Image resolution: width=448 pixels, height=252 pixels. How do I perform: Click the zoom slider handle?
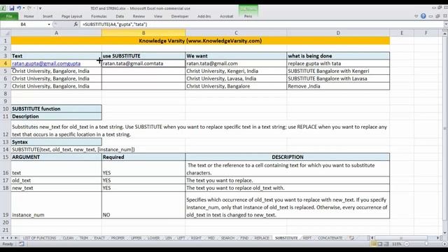pyautogui.click(x=426, y=244)
